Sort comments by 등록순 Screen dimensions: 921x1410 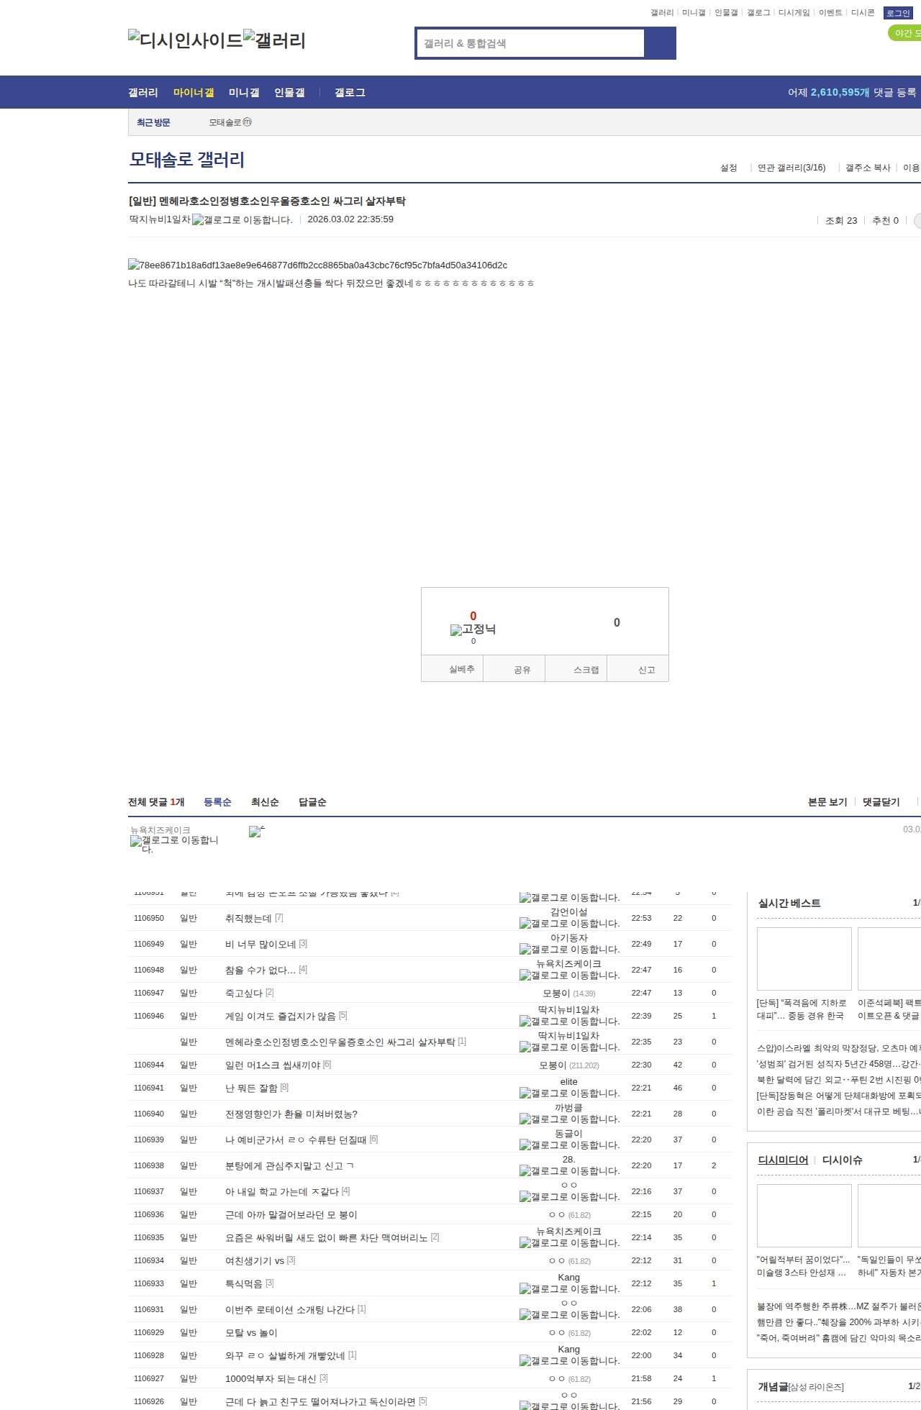217,802
